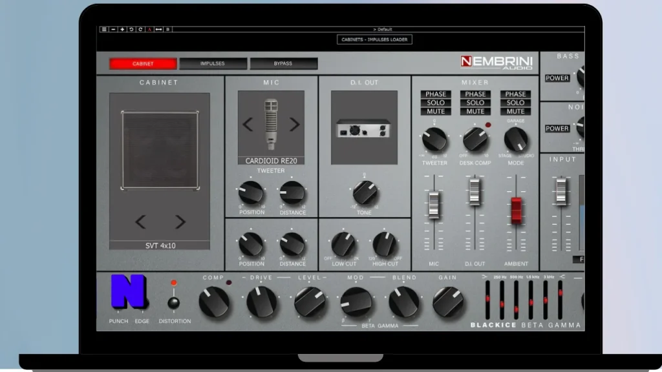Show next cabinet with right arrow
This screenshot has height=372, width=662.
180,222
